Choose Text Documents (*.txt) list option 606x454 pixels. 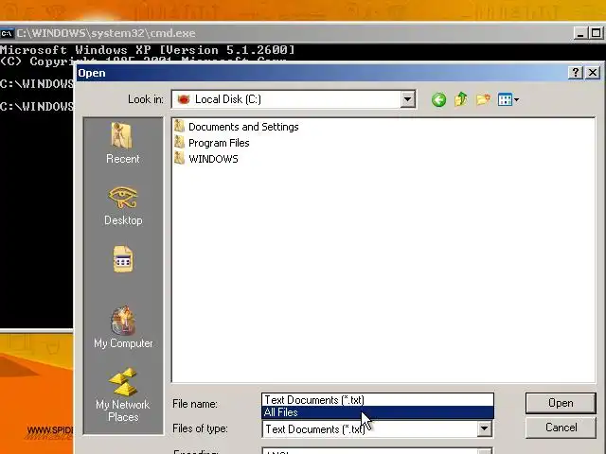(x=378, y=400)
